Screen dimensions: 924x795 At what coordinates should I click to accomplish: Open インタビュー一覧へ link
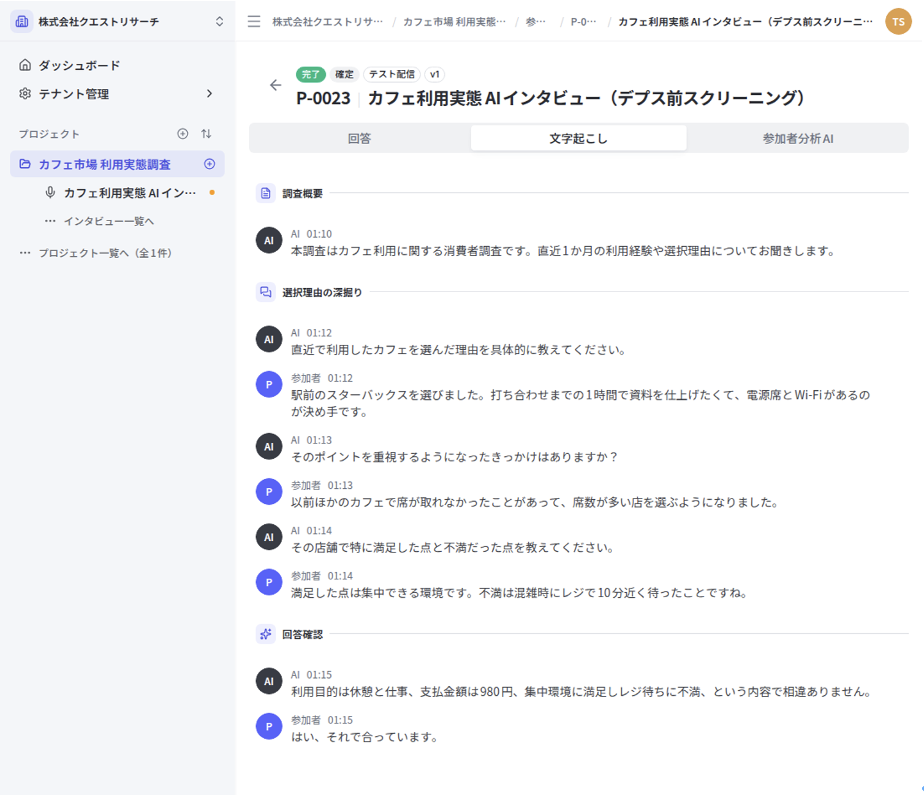pos(108,221)
